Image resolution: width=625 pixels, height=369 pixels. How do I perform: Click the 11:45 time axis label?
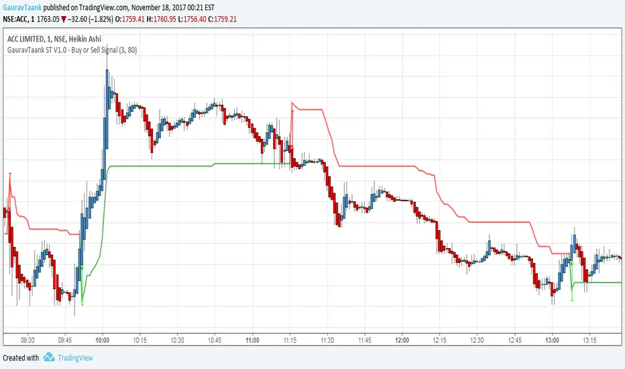pos(365,340)
